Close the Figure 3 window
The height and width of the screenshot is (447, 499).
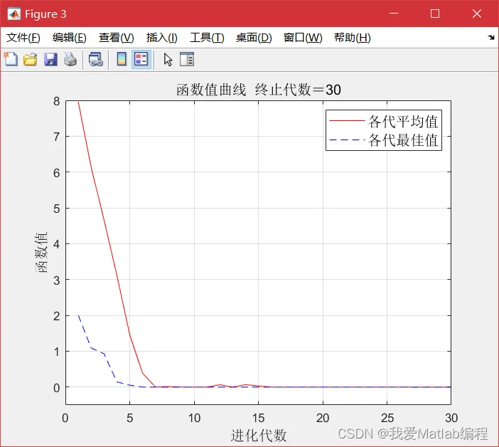coord(477,14)
